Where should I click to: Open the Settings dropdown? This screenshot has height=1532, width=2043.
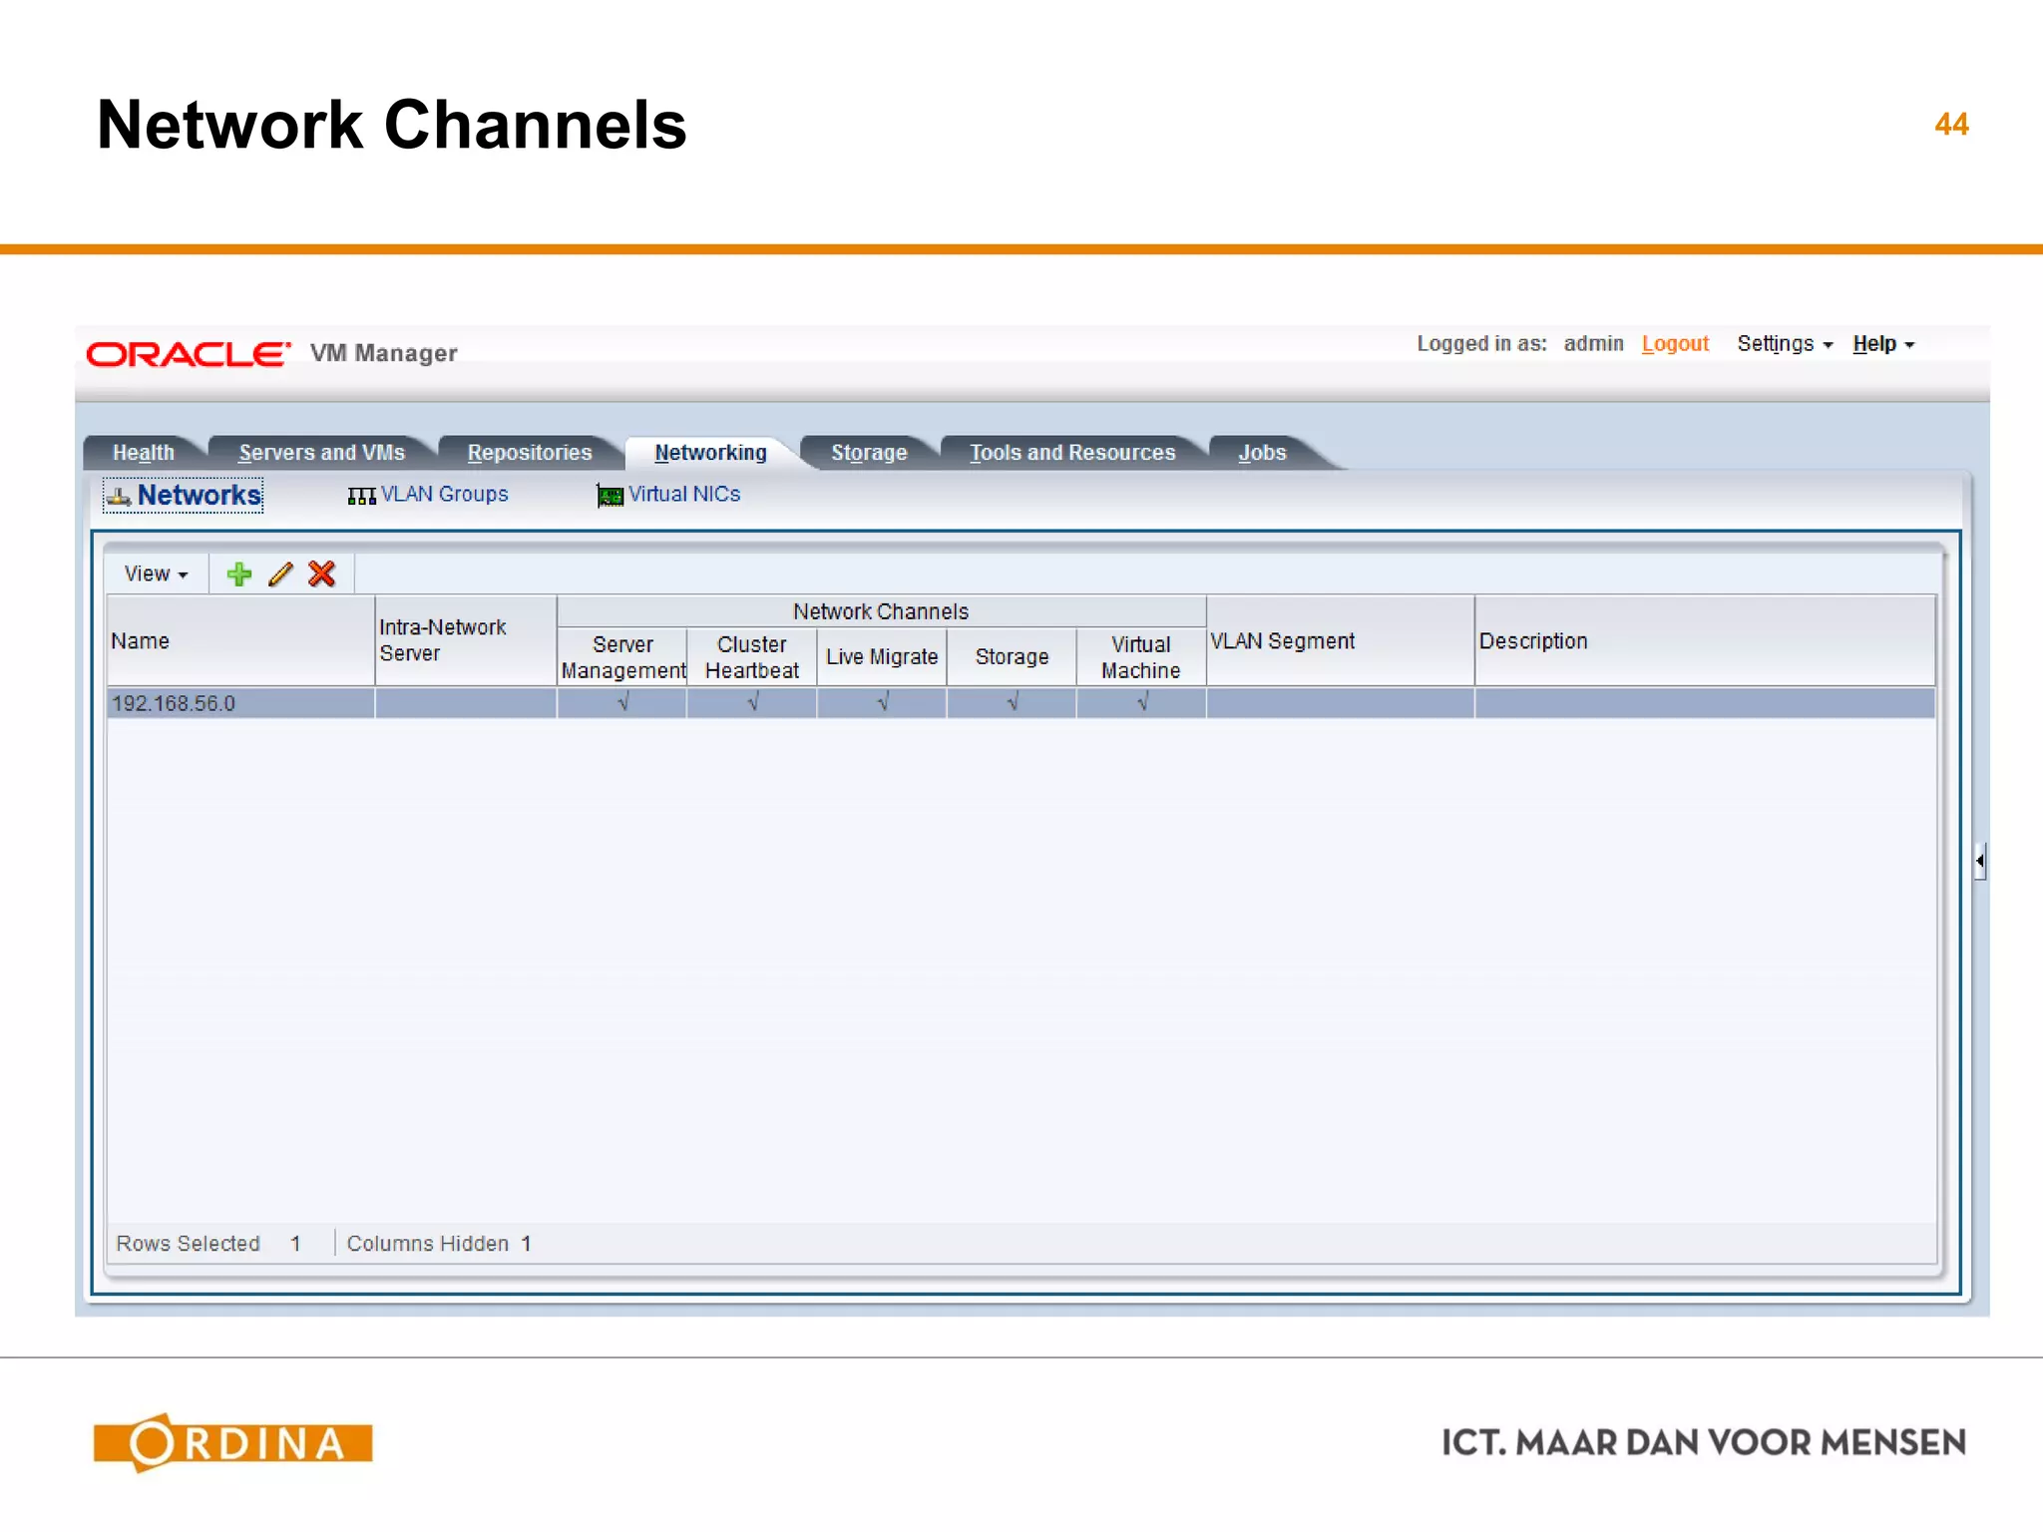(x=1785, y=344)
